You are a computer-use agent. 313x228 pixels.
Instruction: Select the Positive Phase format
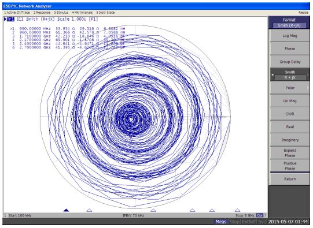290,166
